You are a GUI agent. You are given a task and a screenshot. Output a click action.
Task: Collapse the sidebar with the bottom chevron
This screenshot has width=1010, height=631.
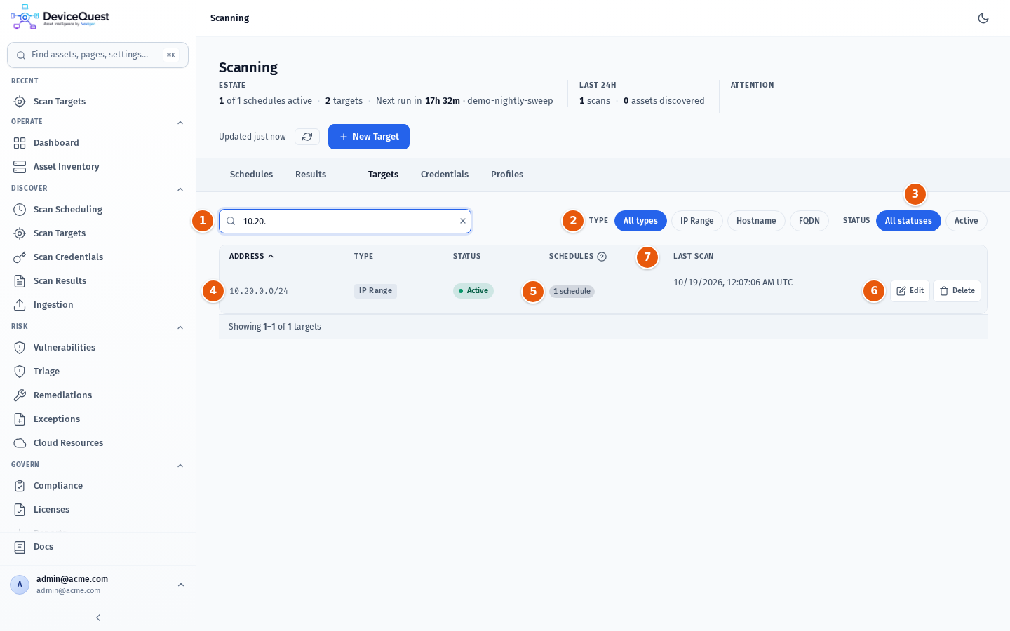tap(98, 618)
